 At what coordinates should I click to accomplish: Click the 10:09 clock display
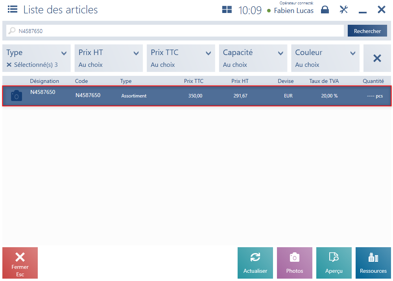[250, 10]
